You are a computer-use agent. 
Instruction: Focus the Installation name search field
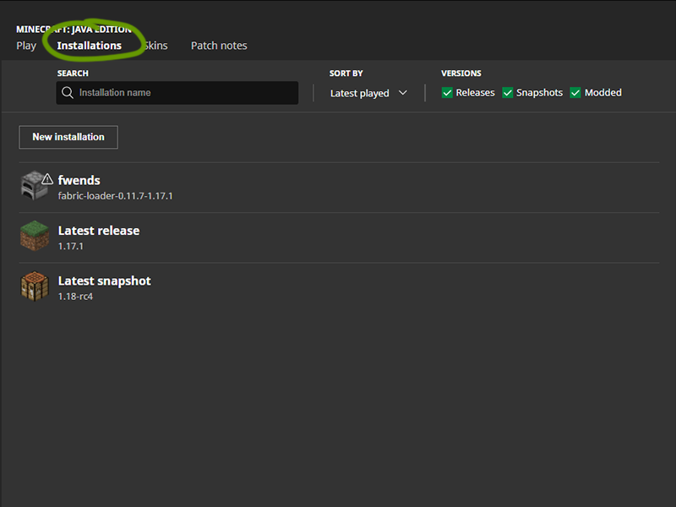pos(184,93)
